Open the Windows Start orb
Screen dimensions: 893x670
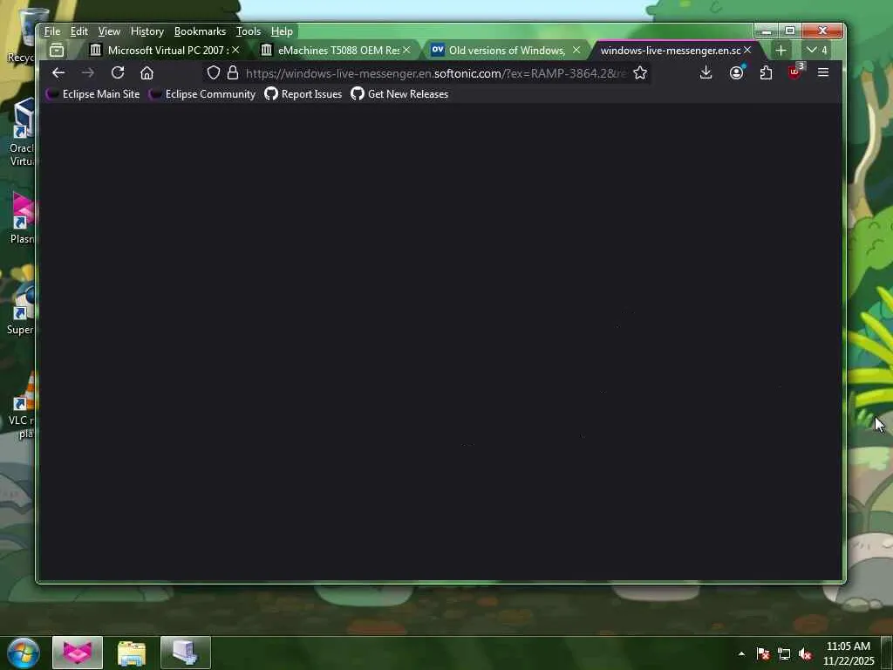pyautogui.click(x=24, y=653)
